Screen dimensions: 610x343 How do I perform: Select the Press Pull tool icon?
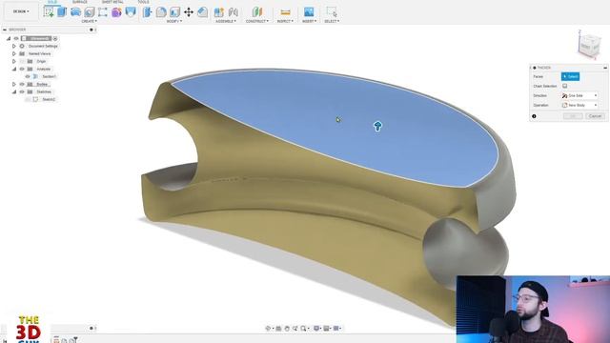tap(148, 12)
